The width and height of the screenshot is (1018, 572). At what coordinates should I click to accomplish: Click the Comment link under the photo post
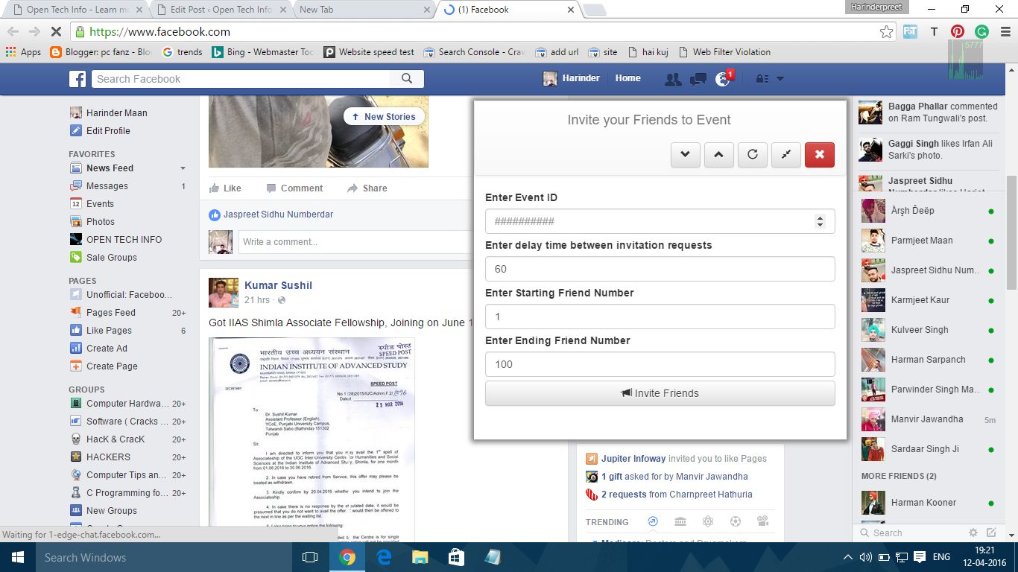click(x=294, y=188)
